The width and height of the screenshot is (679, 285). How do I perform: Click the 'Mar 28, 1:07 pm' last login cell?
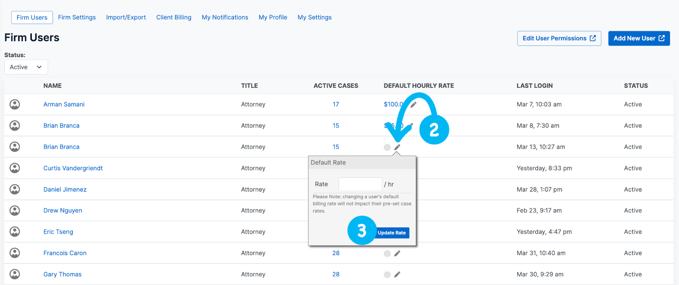click(539, 189)
